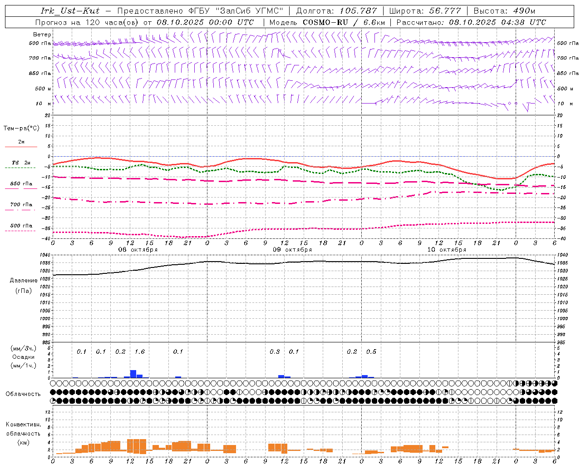Select the 'Долгота: 105.787' longitude value

pos(336,11)
